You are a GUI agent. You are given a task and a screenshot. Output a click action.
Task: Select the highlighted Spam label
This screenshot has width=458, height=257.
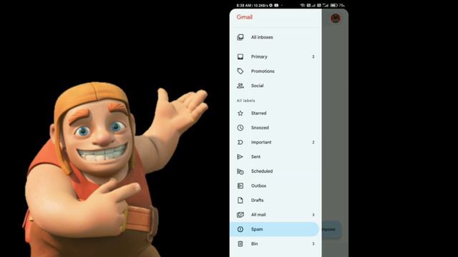pyautogui.click(x=274, y=229)
